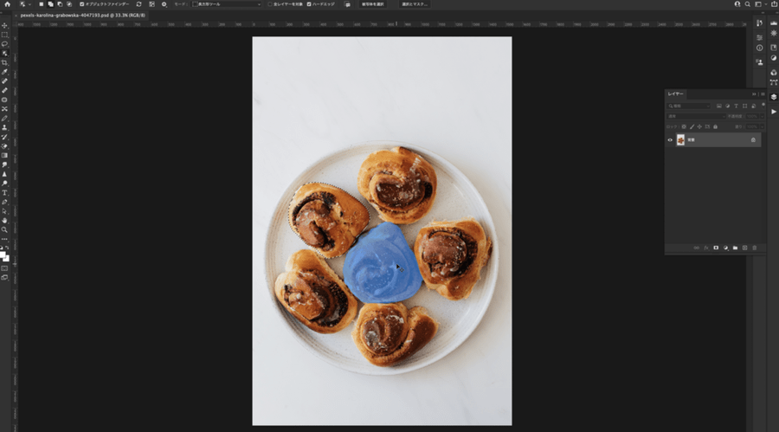Image resolution: width=779 pixels, height=432 pixels.
Task: Select the Move tool
Action: pos(4,25)
